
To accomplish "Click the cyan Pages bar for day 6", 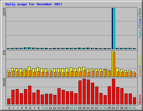I will pos(30,48).
